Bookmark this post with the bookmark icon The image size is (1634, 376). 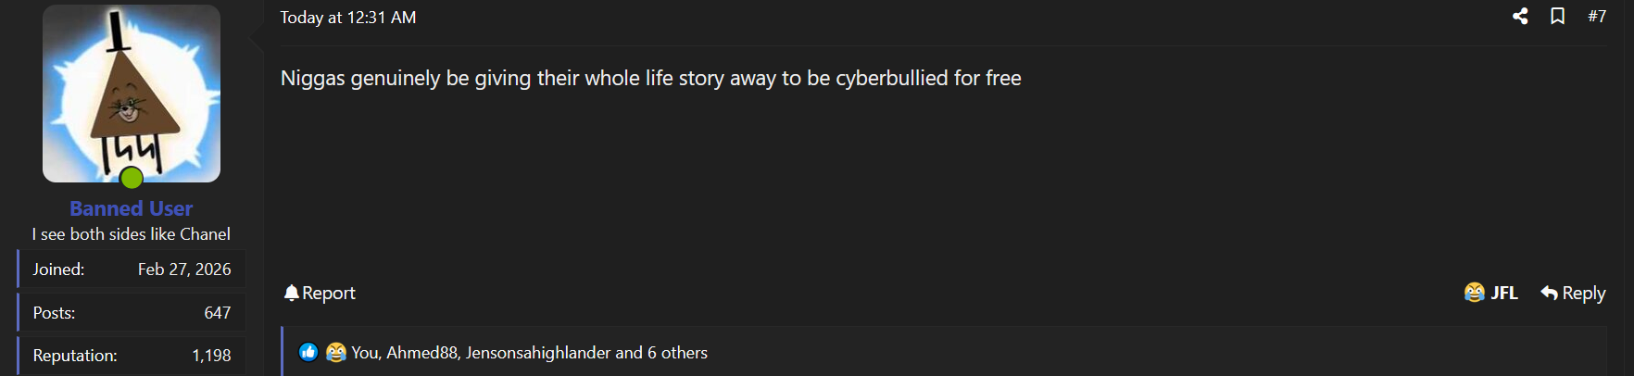pyautogui.click(x=1558, y=17)
